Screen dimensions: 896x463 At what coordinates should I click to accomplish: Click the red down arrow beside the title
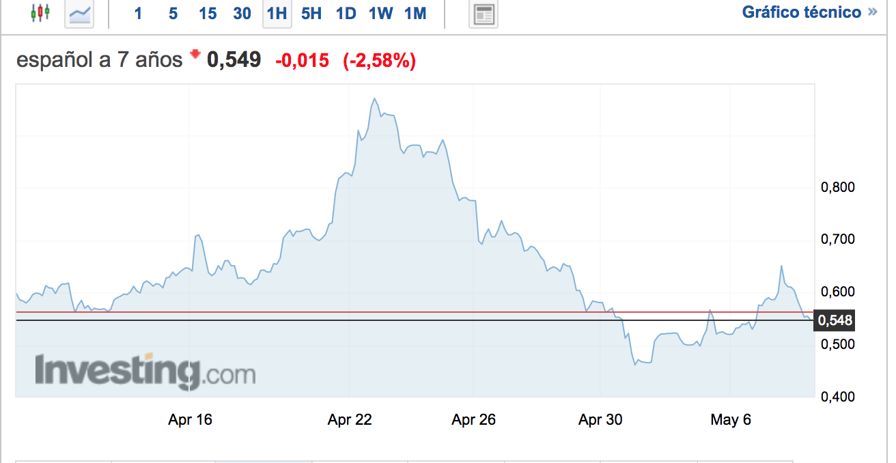tap(195, 55)
